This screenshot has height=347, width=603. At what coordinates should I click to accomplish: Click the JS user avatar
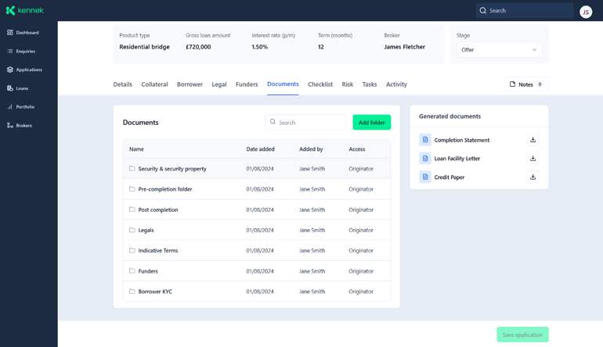tap(586, 12)
